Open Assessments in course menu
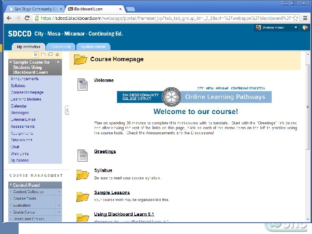312x234 pixels. coord(23,127)
